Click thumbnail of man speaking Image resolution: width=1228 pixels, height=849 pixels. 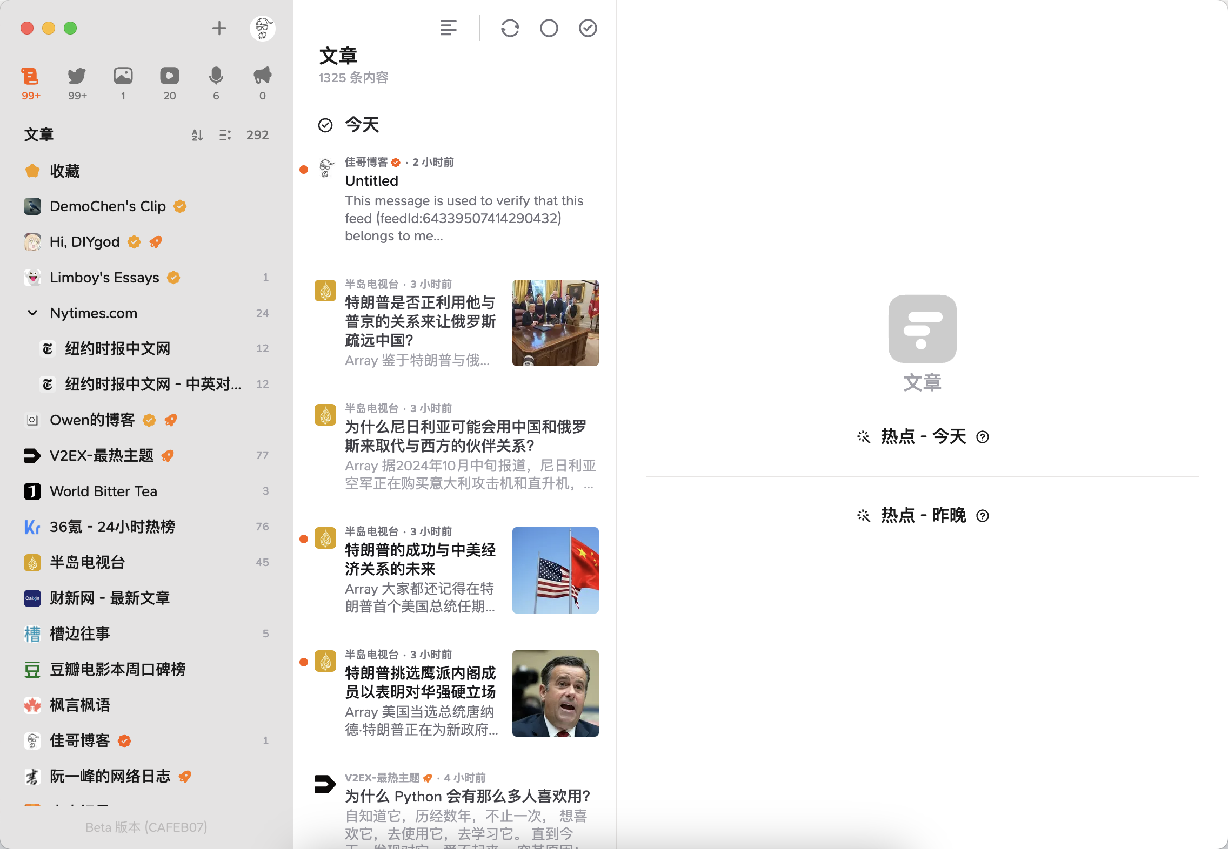click(556, 693)
